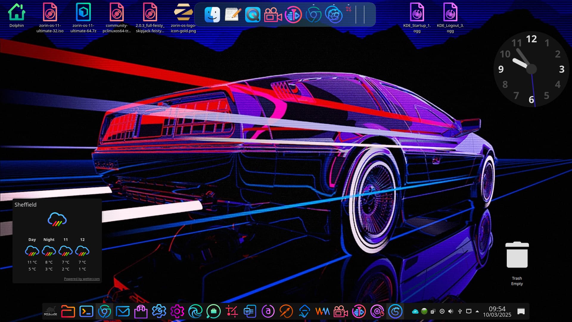Switch to Chromium in the top dock

(x=313, y=15)
